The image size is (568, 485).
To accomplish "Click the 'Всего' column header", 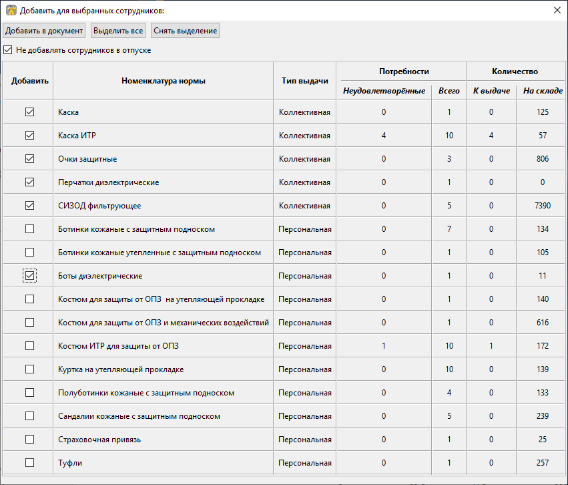I will pyautogui.click(x=449, y=91).
